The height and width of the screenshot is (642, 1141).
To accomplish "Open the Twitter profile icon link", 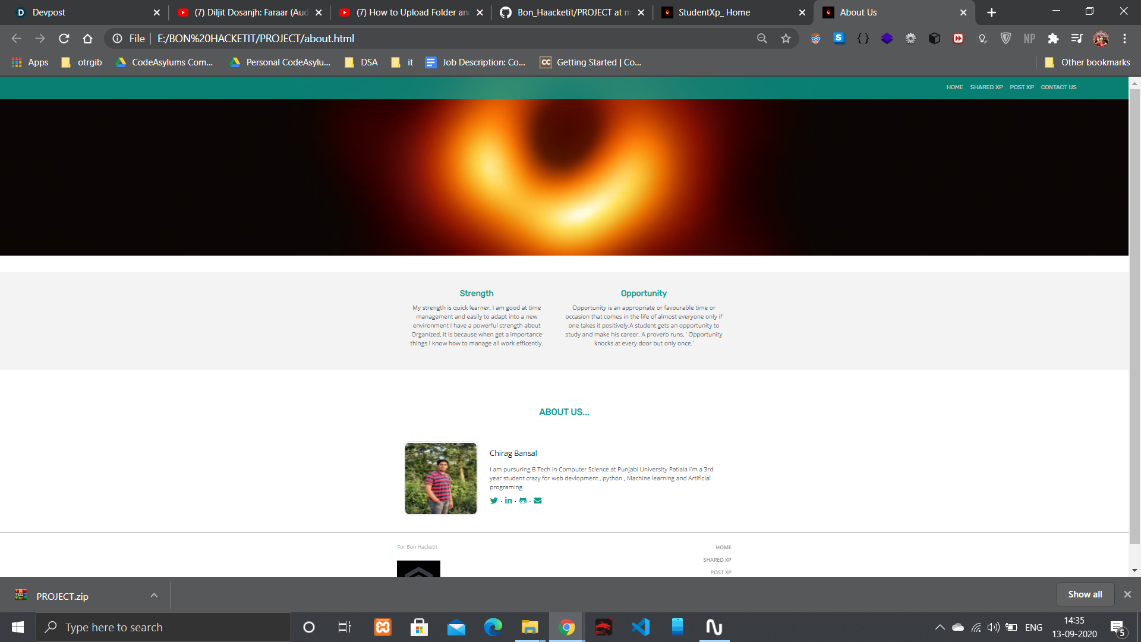I will pos(493,501).
